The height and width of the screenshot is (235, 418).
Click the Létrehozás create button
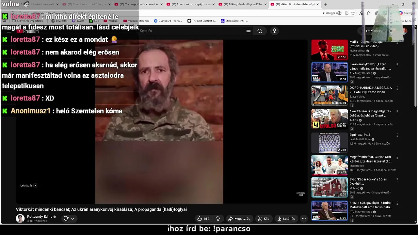click(x=371, y=31)
